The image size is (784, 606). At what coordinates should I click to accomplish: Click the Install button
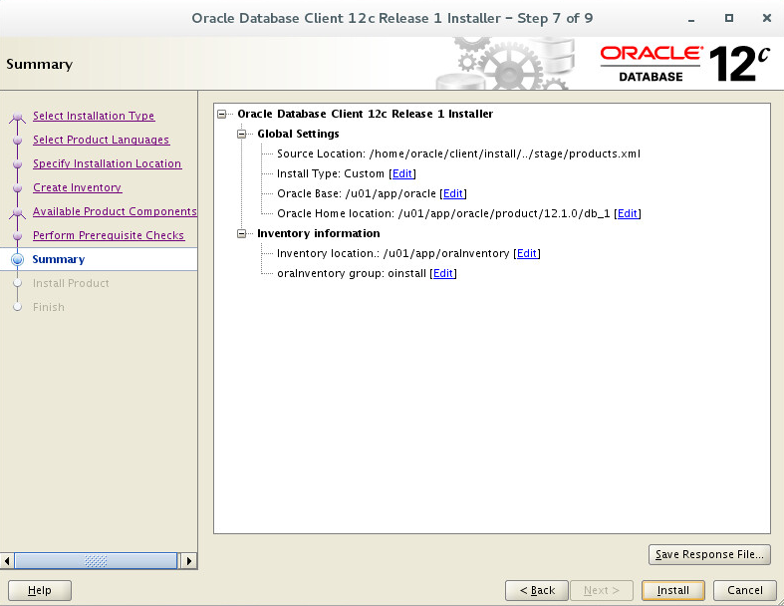point(673,590)
